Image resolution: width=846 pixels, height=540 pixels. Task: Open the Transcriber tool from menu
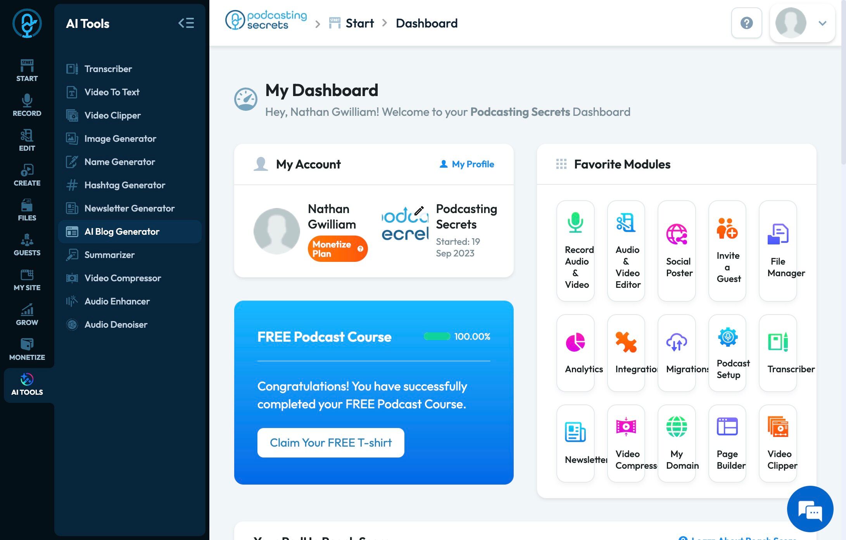coord(108,69)
